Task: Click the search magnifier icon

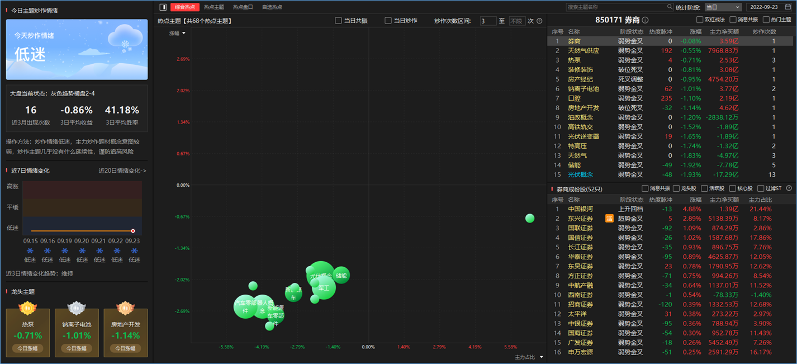Action: [x=670, y=7]
